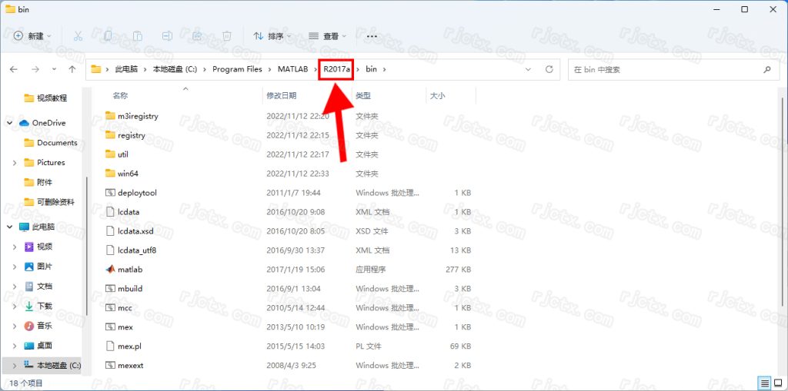
Task: Click R2017a in the address breadcrumb
Action: 336,69
